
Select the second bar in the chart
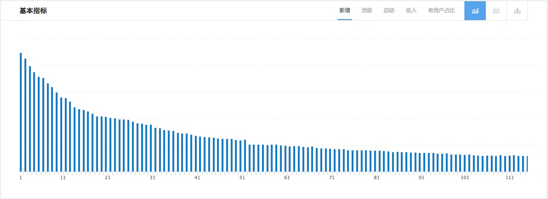point(25,115)
